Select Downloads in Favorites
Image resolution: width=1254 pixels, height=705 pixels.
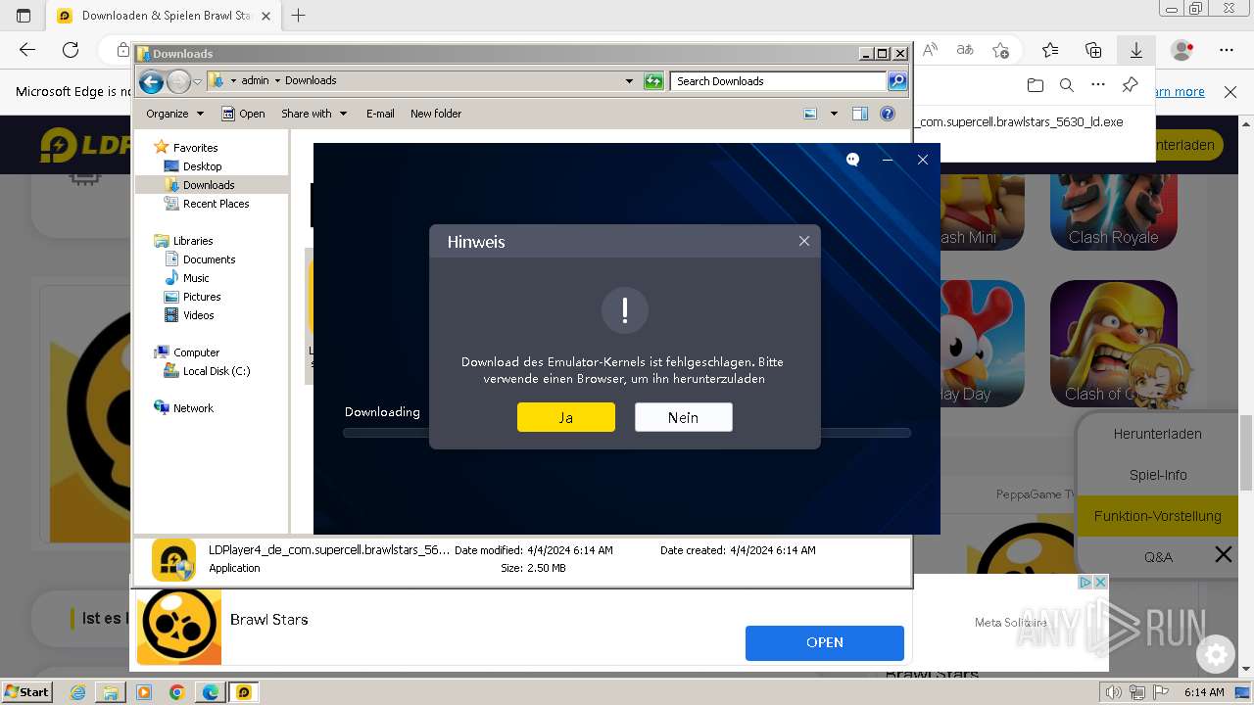tap(209, 185)
